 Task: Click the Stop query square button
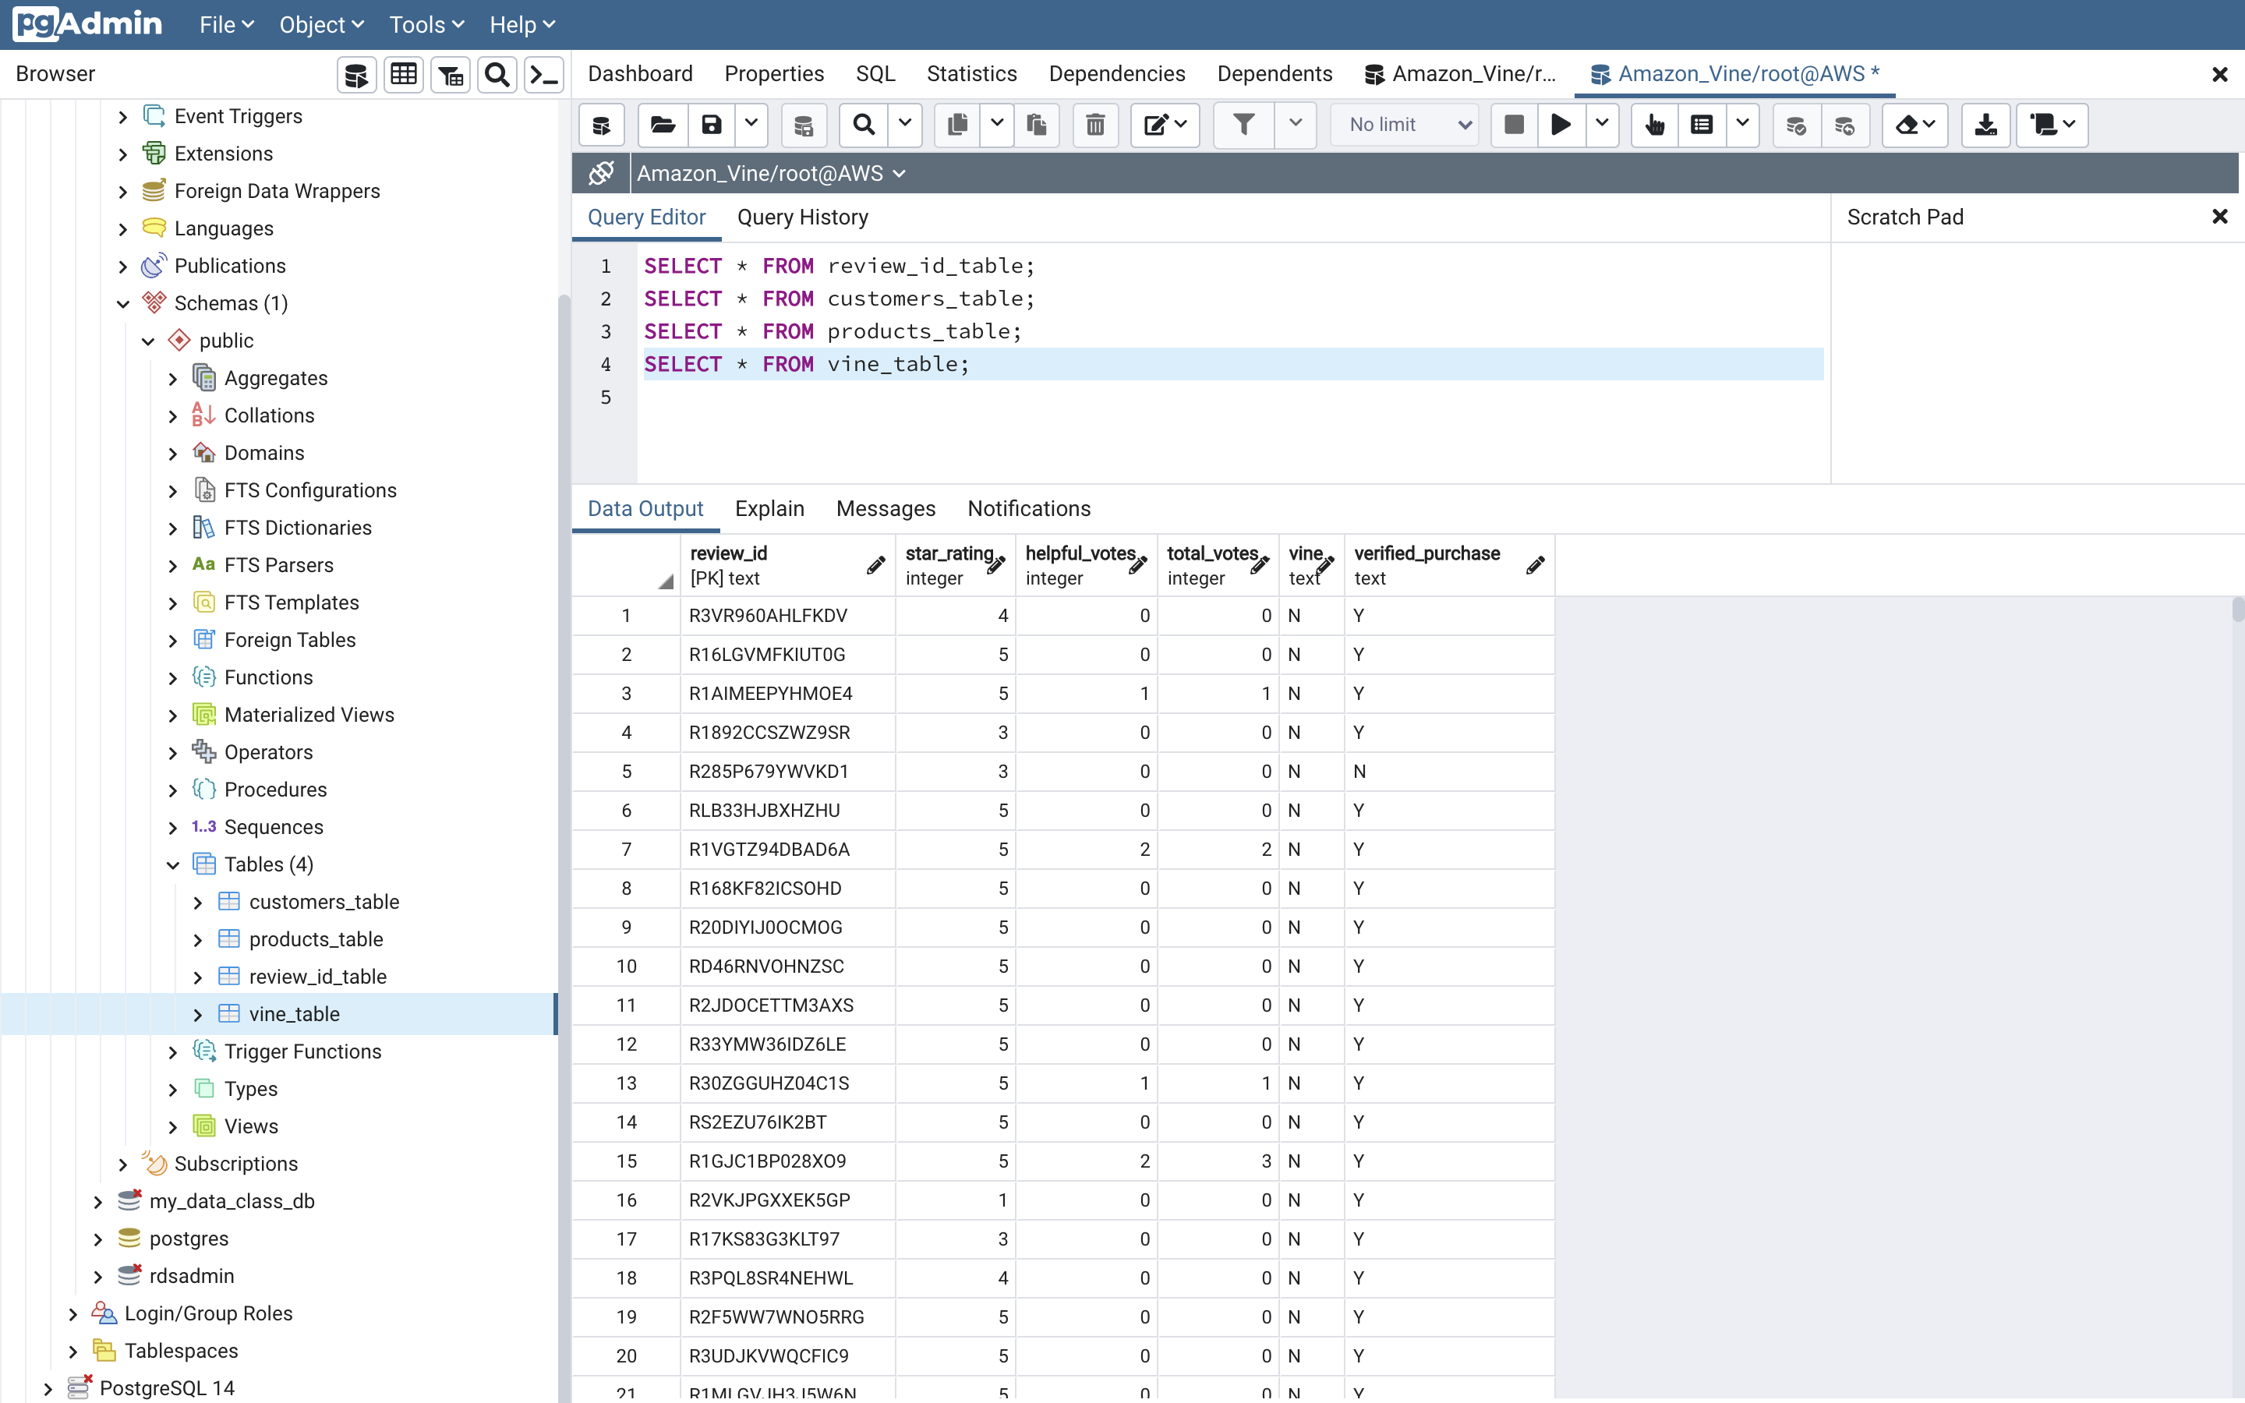1514,125
